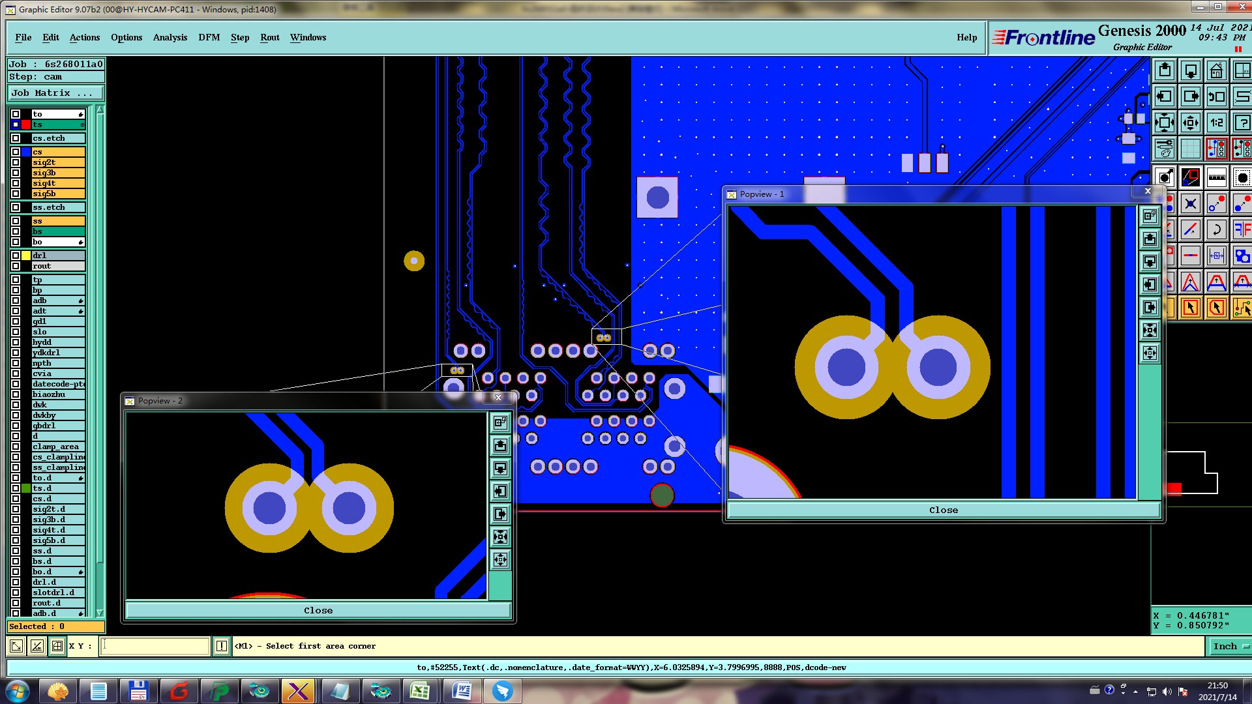Toggle the 'rout' layer checkbox
This screenshot has width=1252, height=704.
(x=16, y=266)
